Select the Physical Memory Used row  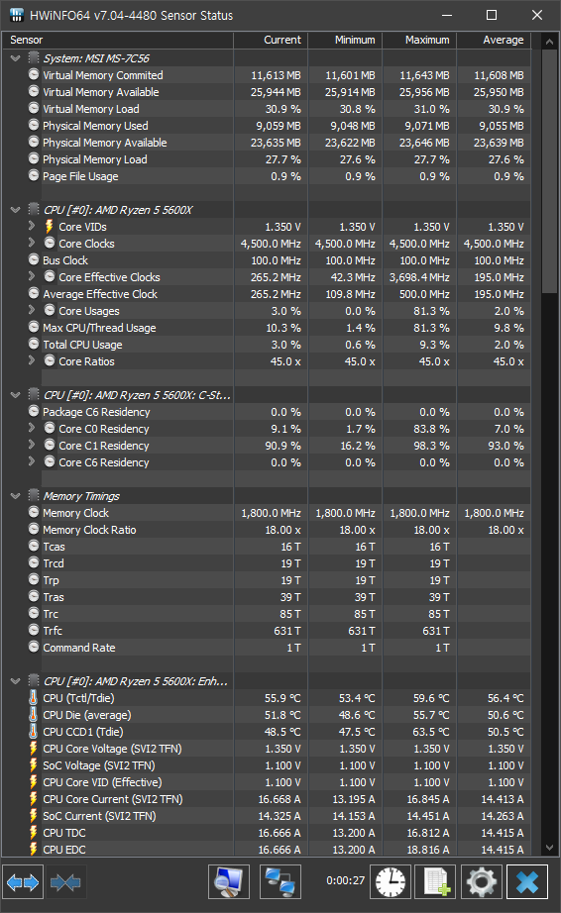(267, 125)
